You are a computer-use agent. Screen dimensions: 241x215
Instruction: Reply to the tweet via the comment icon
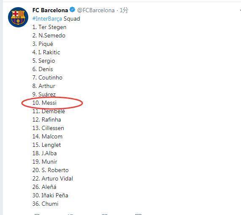(x=37, y=214)
